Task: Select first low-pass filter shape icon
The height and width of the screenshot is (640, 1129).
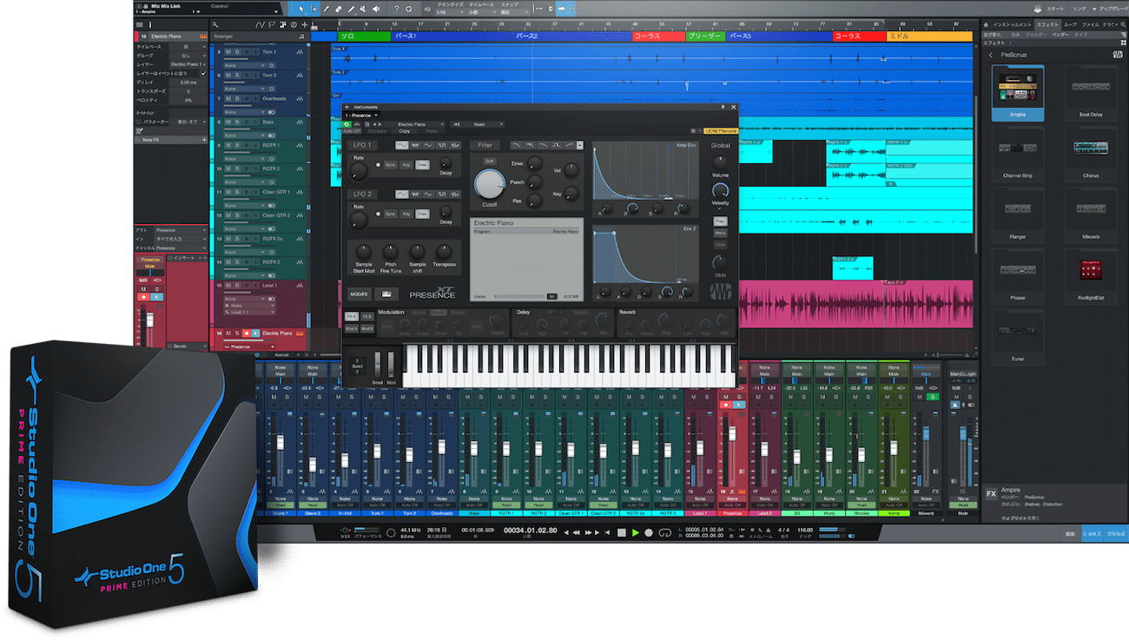Action: [516, 145]
